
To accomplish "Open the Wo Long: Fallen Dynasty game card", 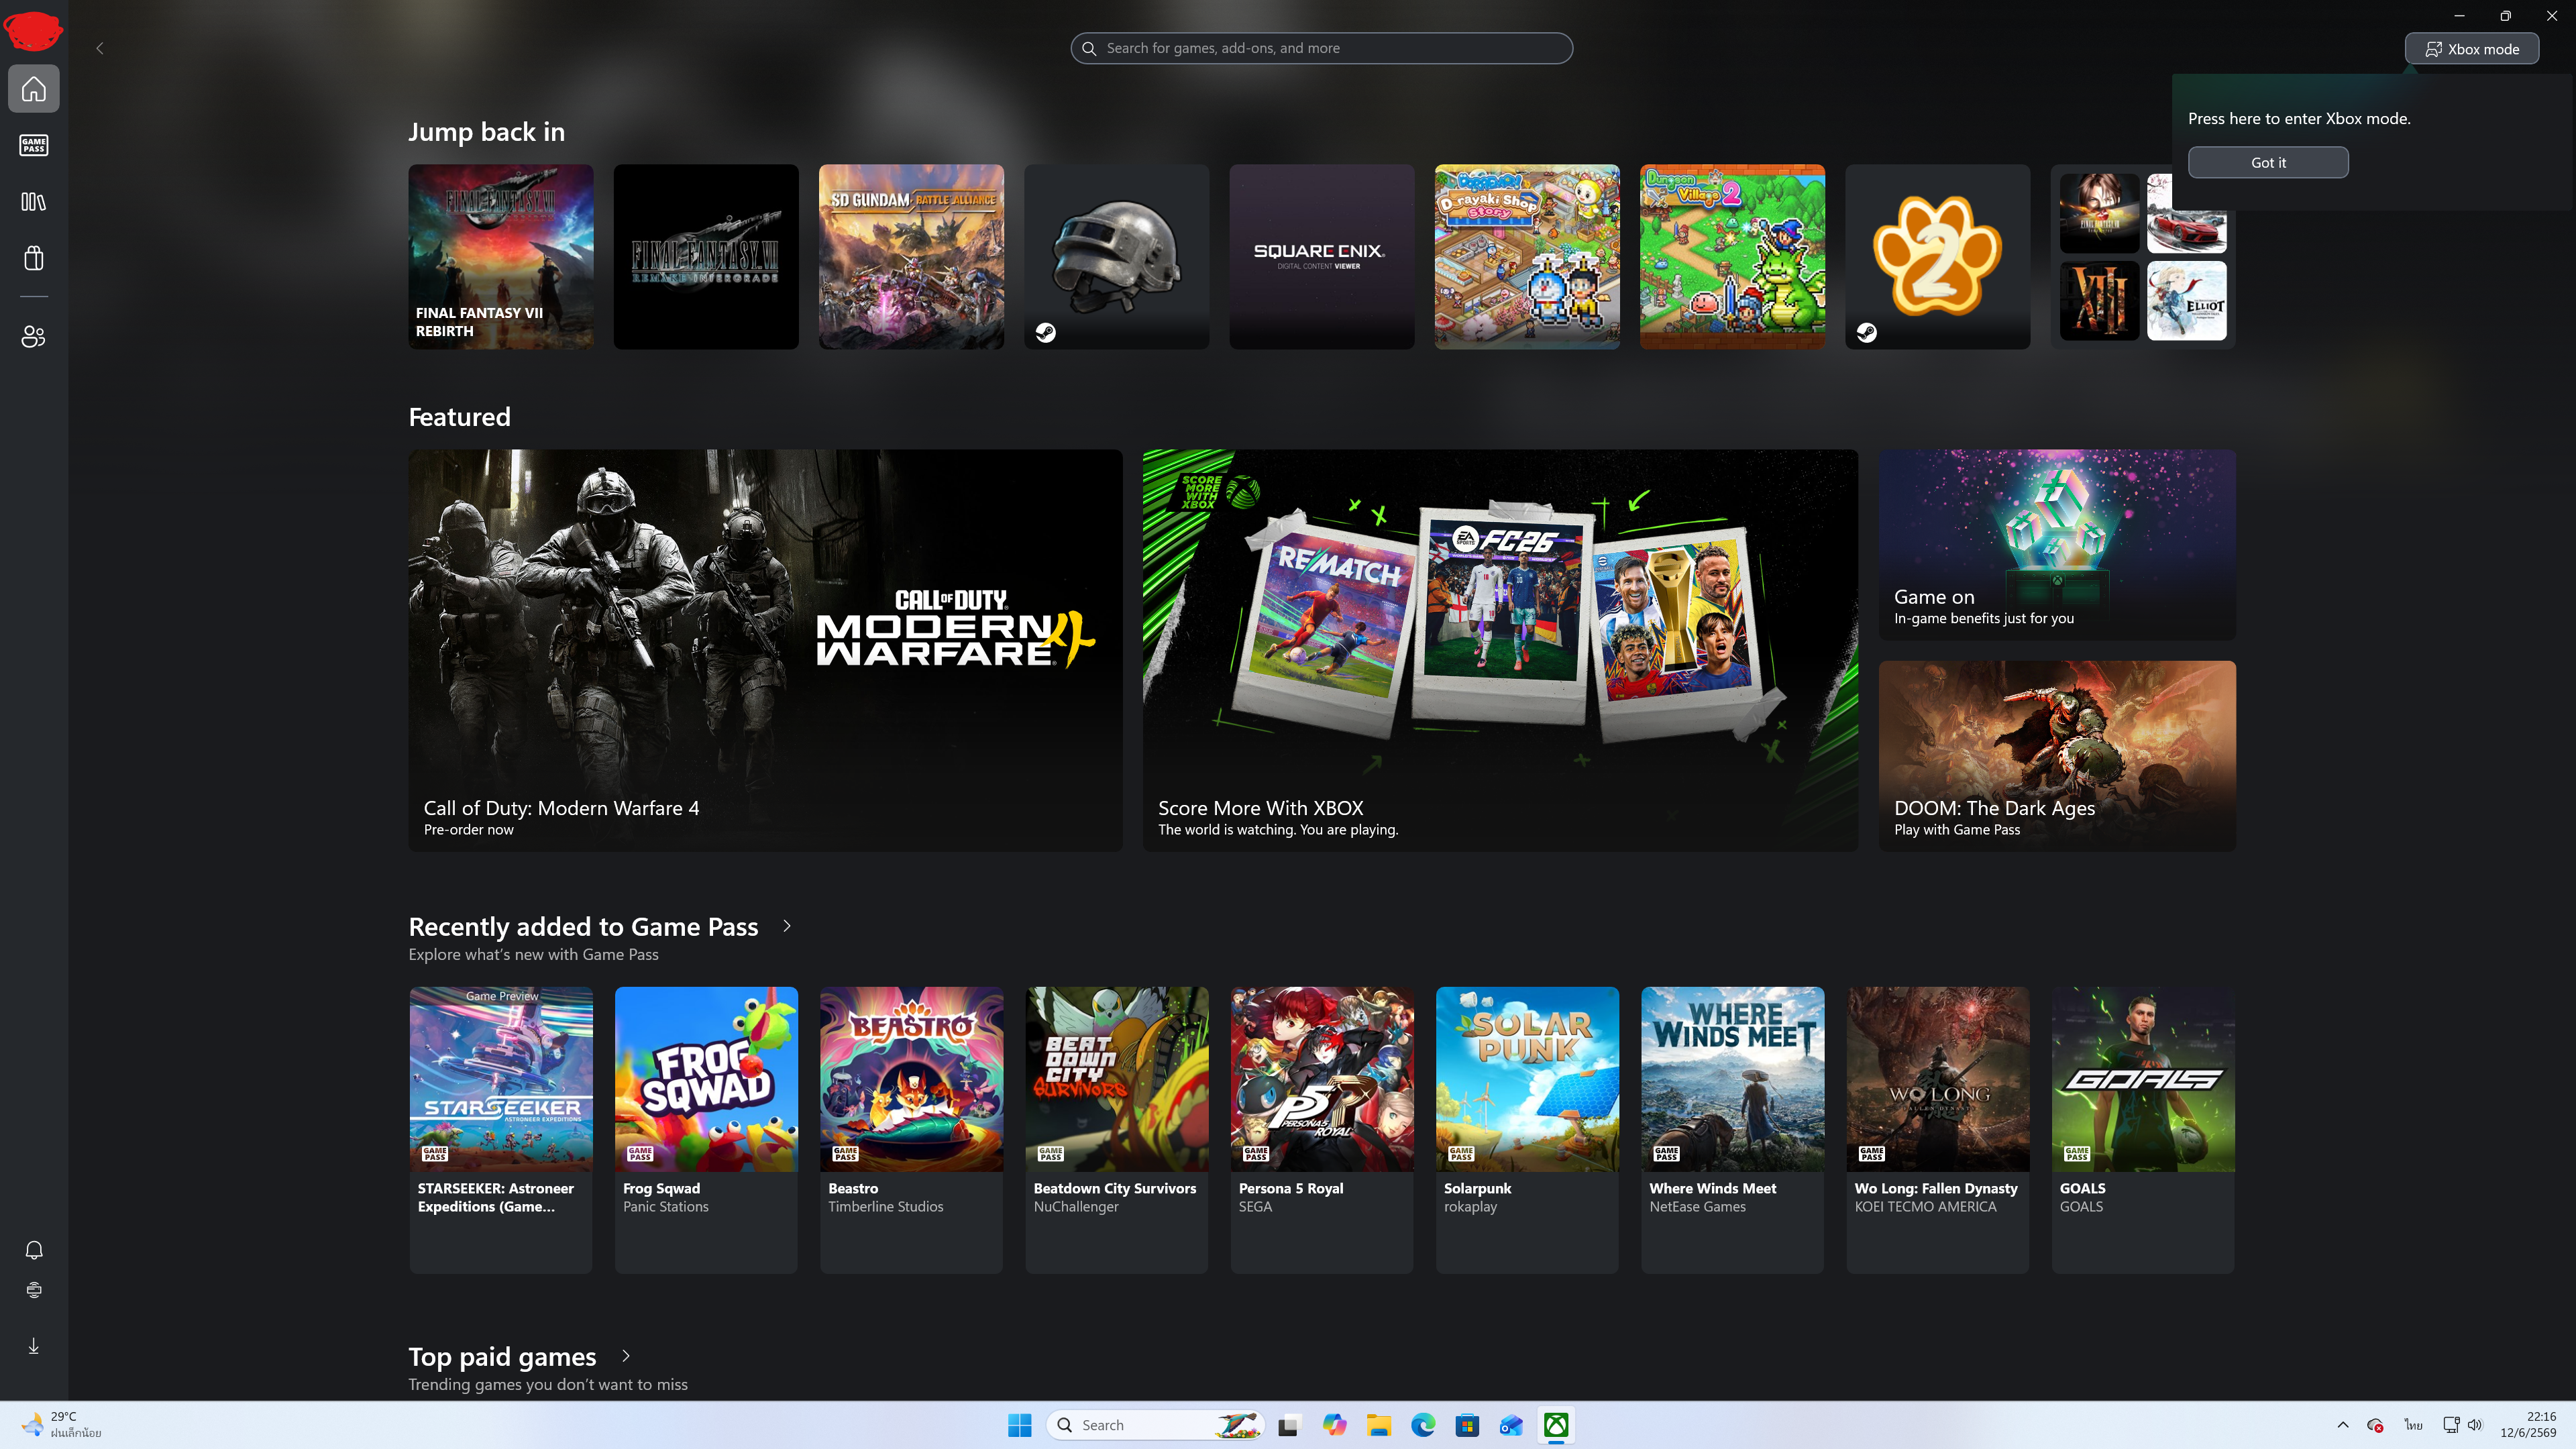I will [x=1938, y=1130].
